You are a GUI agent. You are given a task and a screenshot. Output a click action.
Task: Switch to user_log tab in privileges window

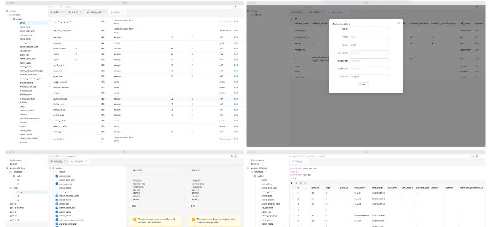point(58,161)
